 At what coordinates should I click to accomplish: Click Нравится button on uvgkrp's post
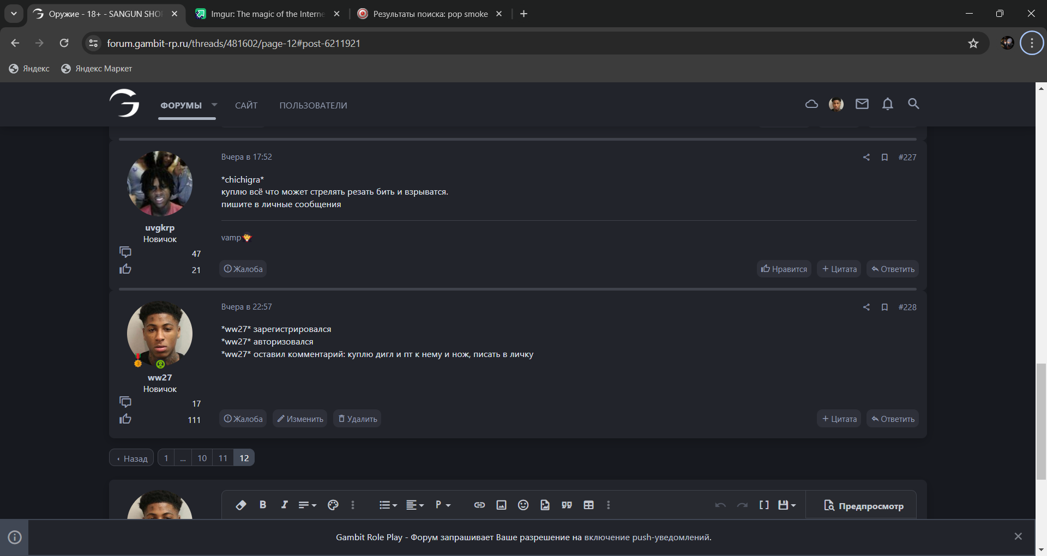784,269
